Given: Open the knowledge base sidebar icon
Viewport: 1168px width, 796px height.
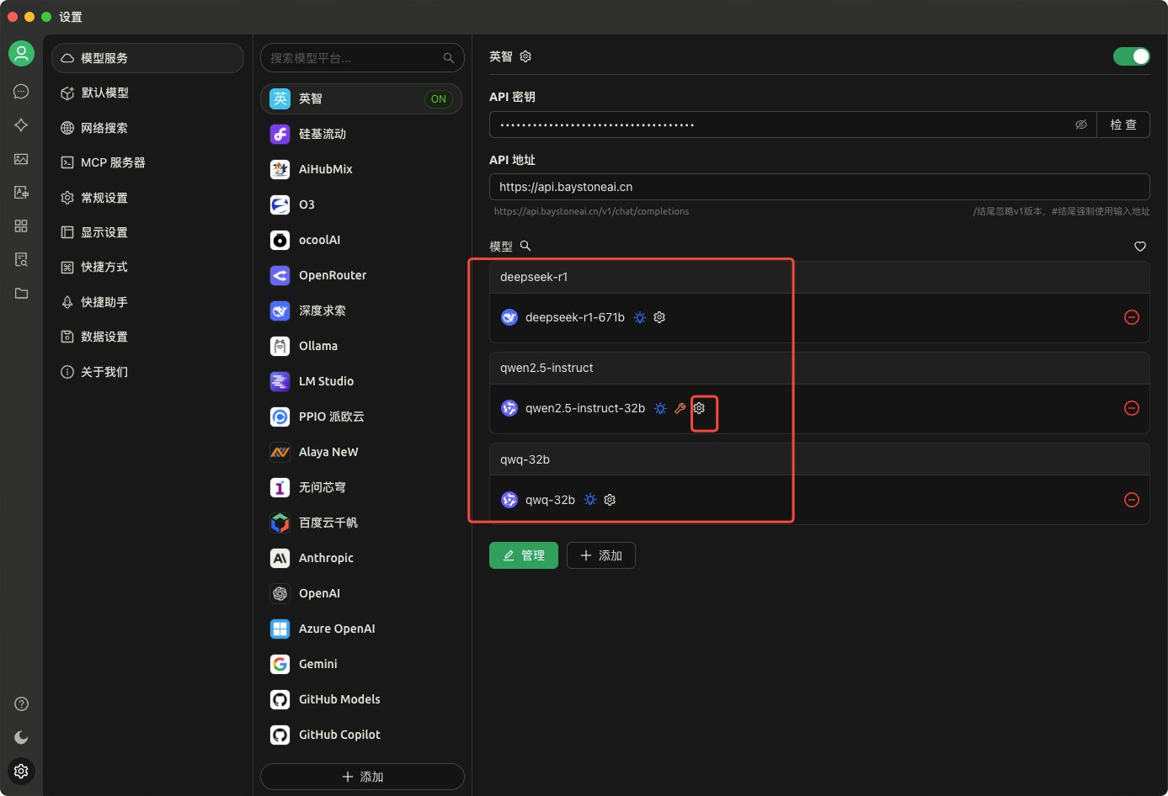Looking at the screenshot, I should tap(21, 260).
